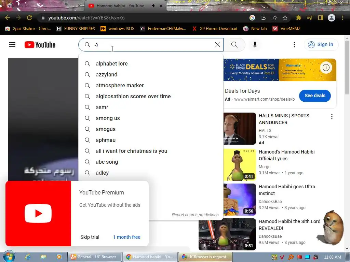Select the 'abc song' suggestion
350x262 pixels.
[151, 162]
